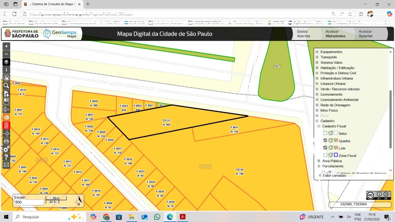Open the Dados Abertos tab
The width and height of the screenshot is (395, 222).
point(303,34)
